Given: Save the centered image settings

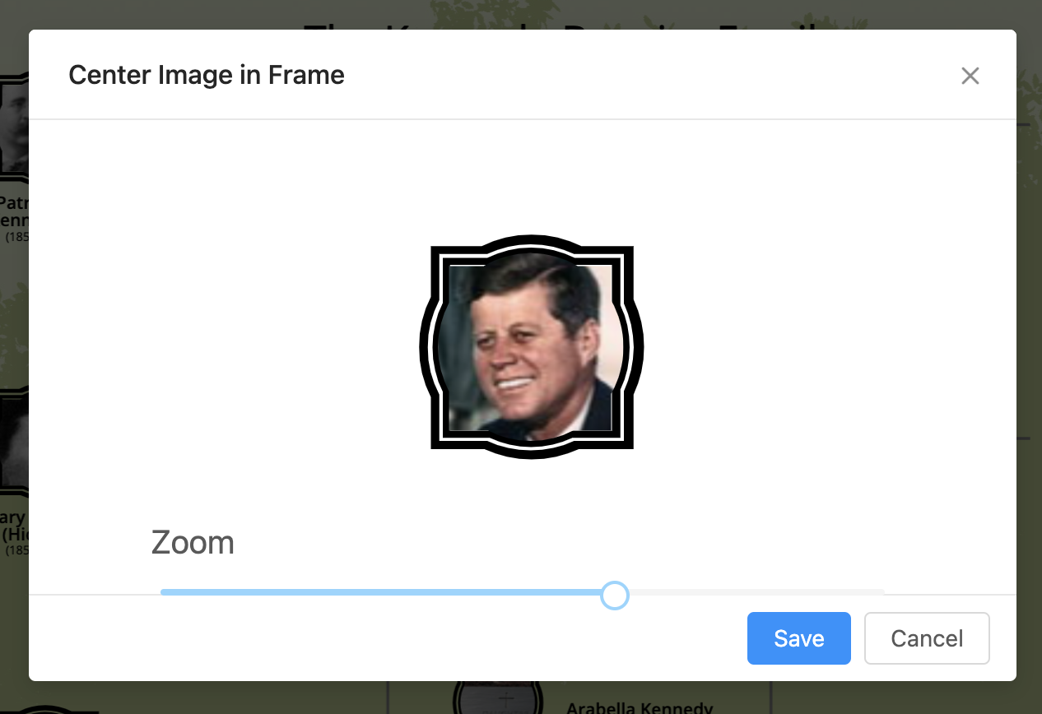Looking at the screenshot, I should coord(798,638).
